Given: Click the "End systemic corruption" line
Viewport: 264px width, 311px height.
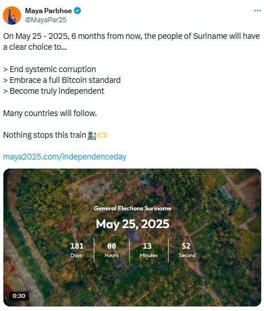Looking at the screenshot, I should [50, 69].
